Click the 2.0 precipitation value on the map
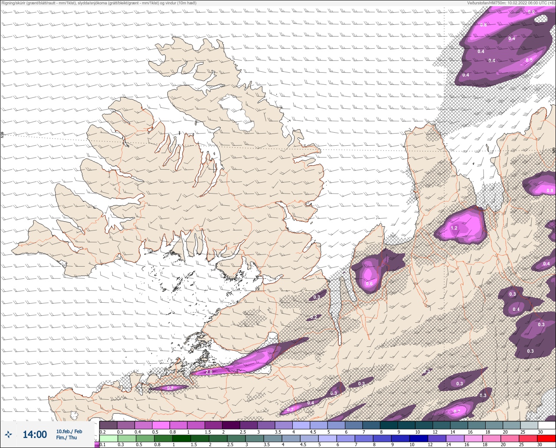556x448 pixels. point(209,372)
